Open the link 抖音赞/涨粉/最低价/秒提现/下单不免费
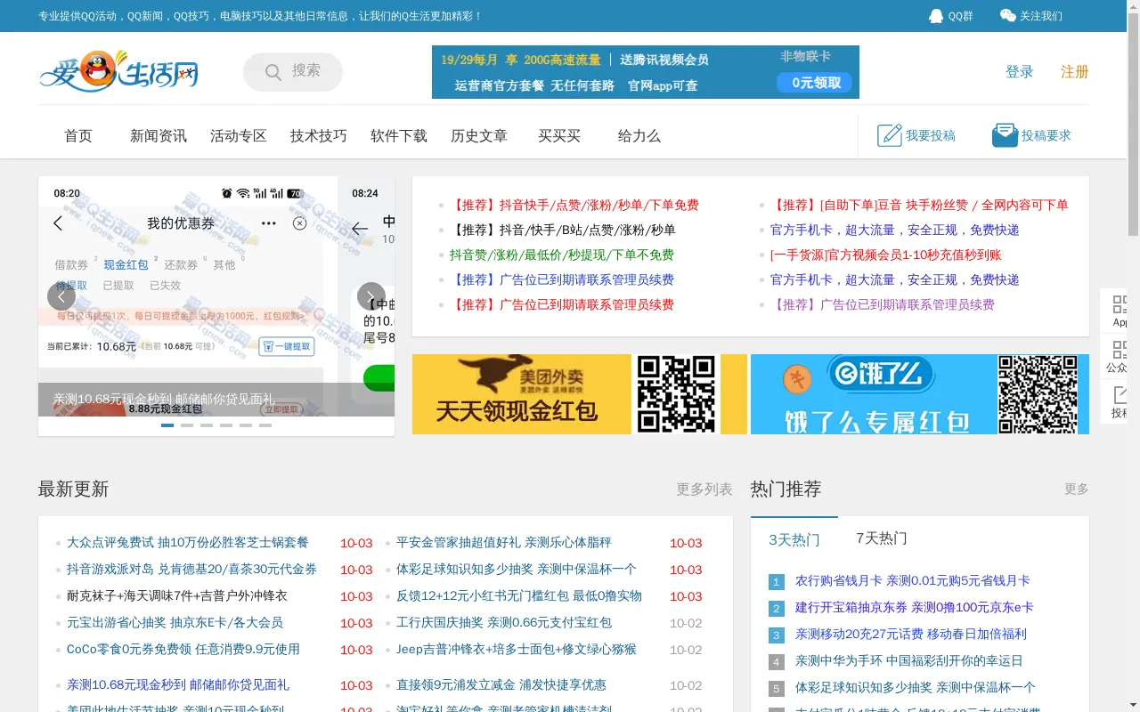The width and height of the screenshot is (1140, 712). [562, 255]
